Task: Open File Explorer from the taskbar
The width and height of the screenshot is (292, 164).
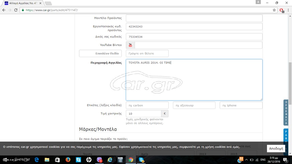Action: coord(47,160)
